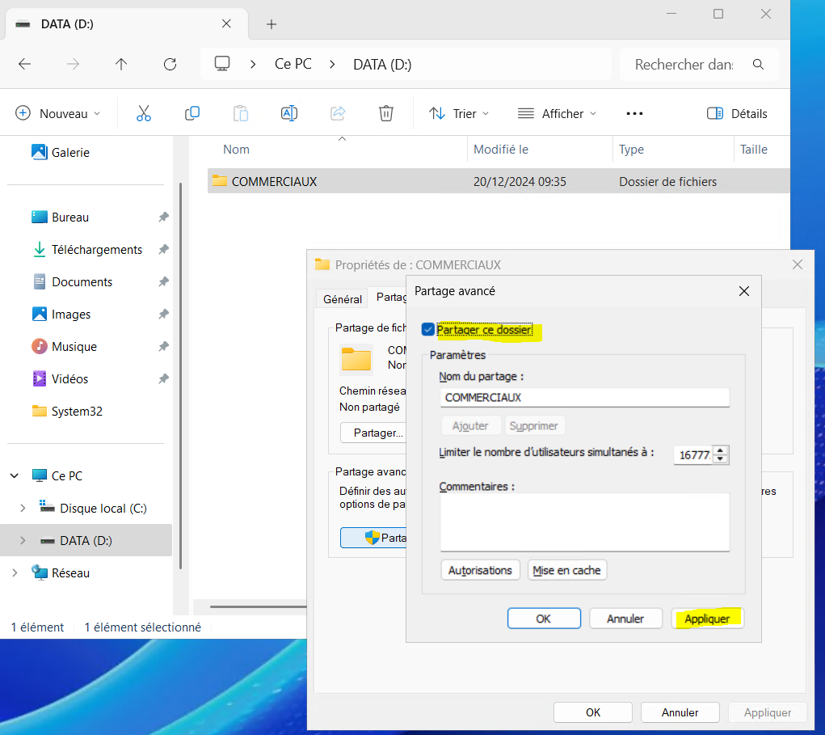Image resolution: width=825 pixels, height=735 pixels.
Task: Open the Afficher view menu
Action: (x=557, y=113)
